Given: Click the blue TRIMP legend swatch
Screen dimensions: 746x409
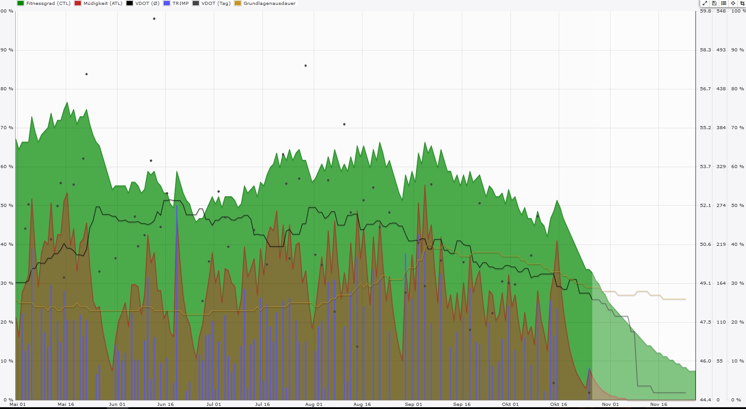Looking at the screenshot, I should (167, 4).
